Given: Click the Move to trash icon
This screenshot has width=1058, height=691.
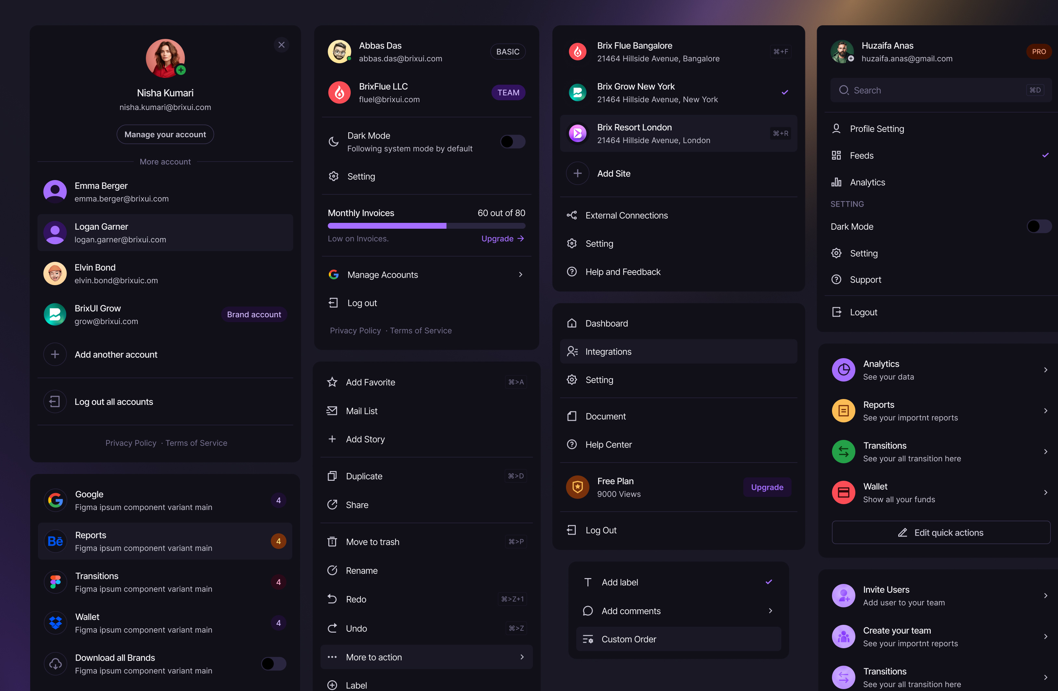Looking at the screenshot, I should (333, 541).
